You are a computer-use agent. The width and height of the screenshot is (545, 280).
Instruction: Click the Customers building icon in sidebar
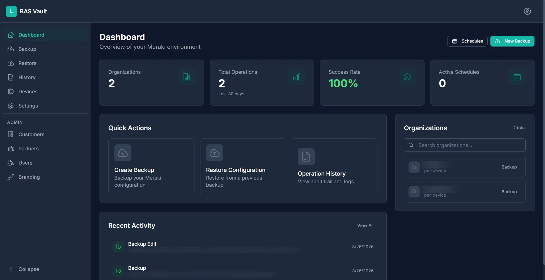point(11,134)
